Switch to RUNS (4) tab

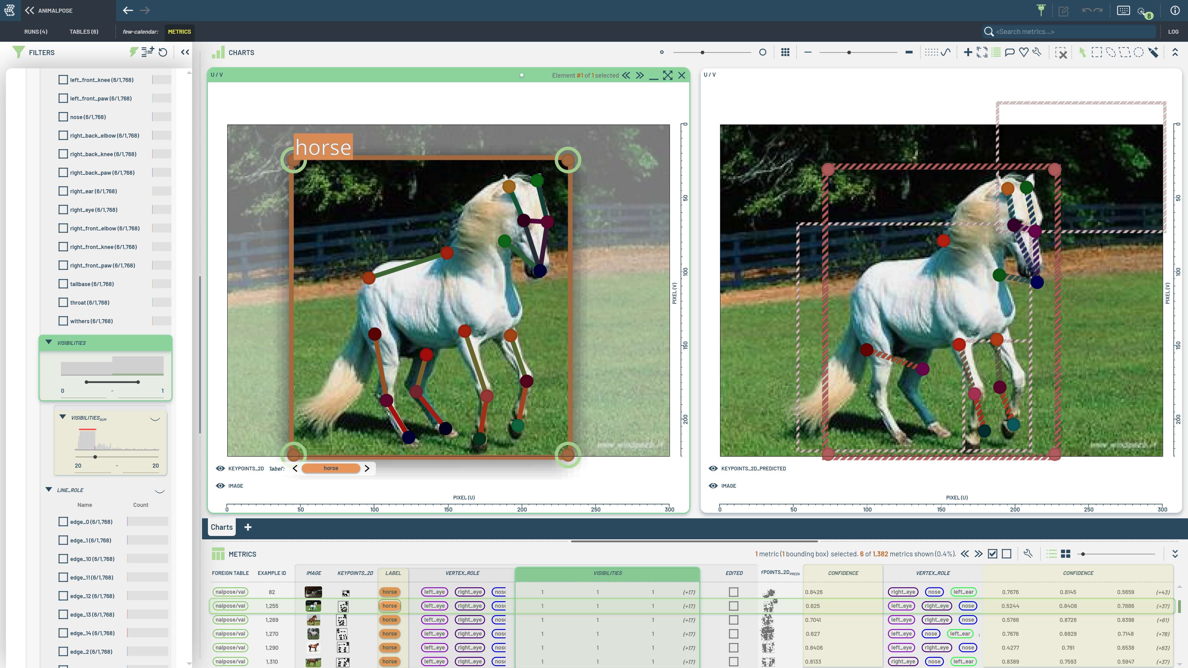point(36,31)
